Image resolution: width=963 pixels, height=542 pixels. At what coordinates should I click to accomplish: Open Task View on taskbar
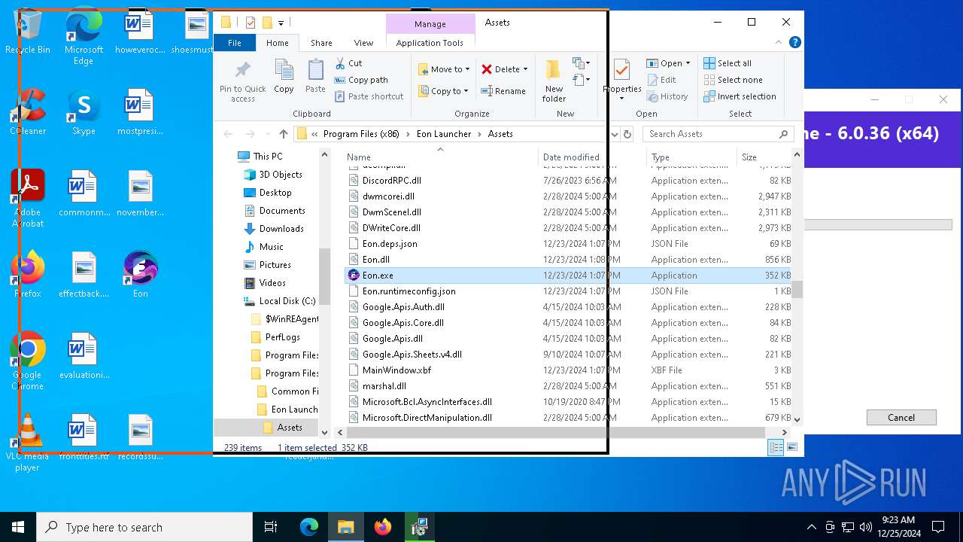coord(271,527)
